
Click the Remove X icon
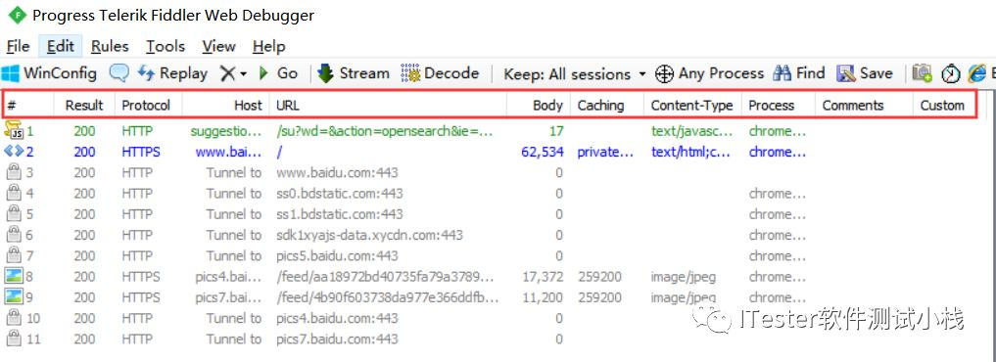coord(227,73)
